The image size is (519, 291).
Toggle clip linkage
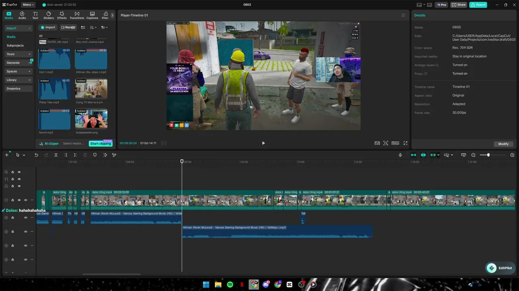(x=433, y=155)
